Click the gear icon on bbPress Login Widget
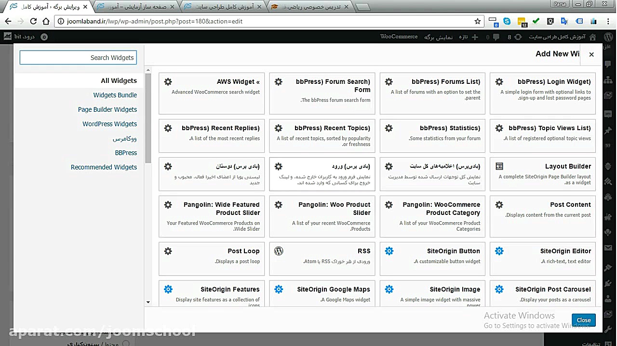Screen dimensions: 617x346 (x=499, y=82)
